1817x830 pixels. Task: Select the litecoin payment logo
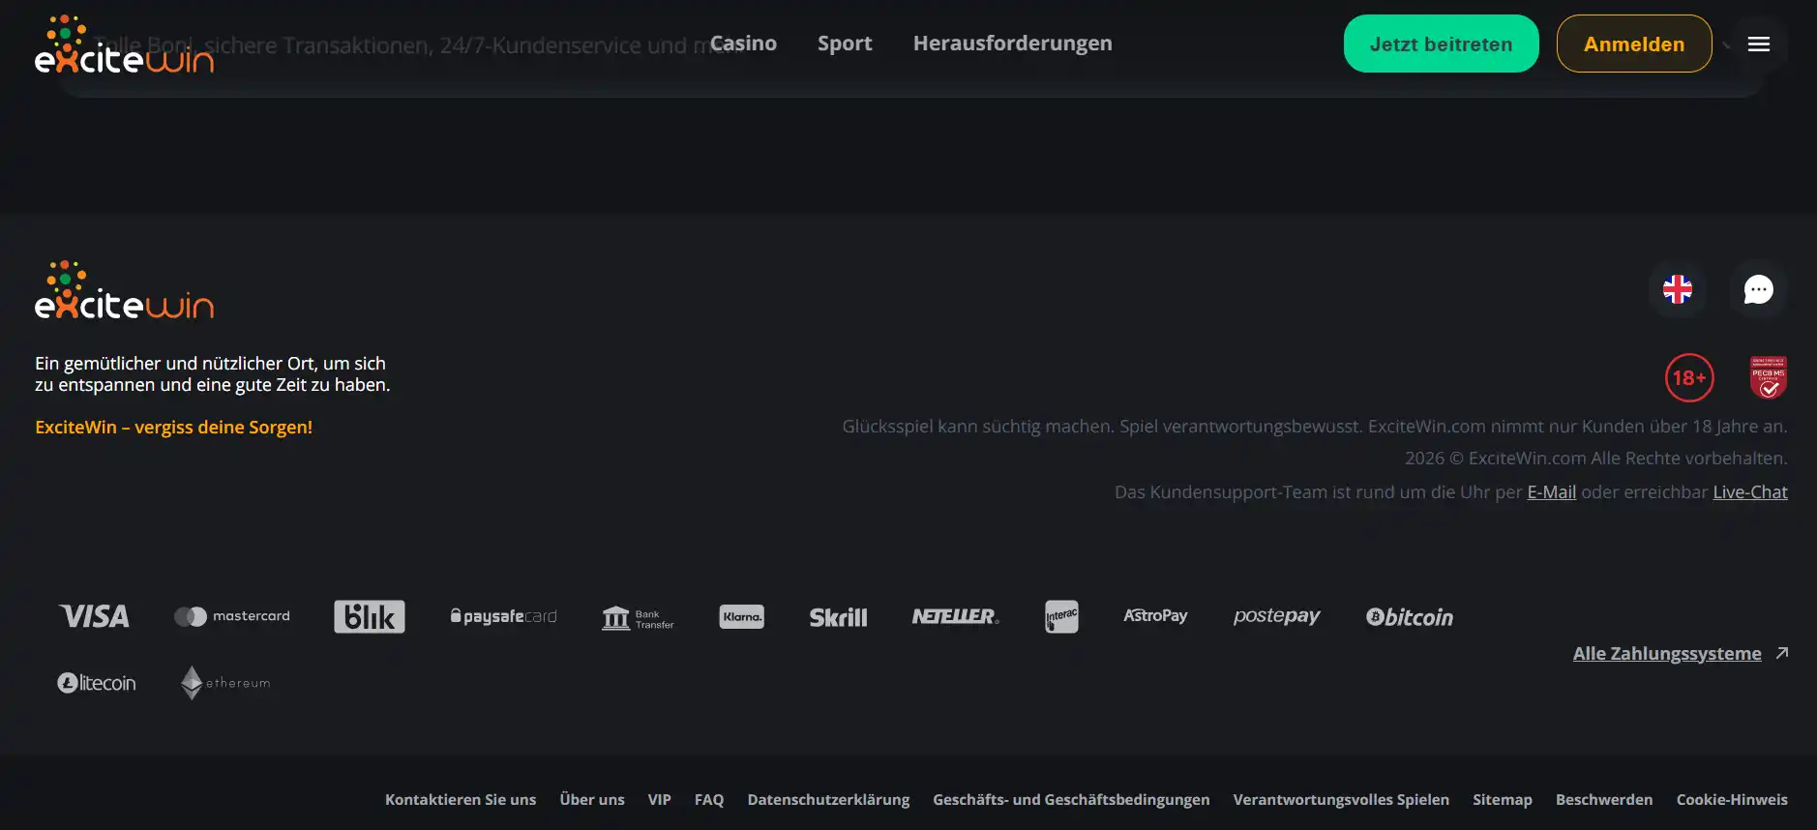pyautogui.click(x=97, y=683)
